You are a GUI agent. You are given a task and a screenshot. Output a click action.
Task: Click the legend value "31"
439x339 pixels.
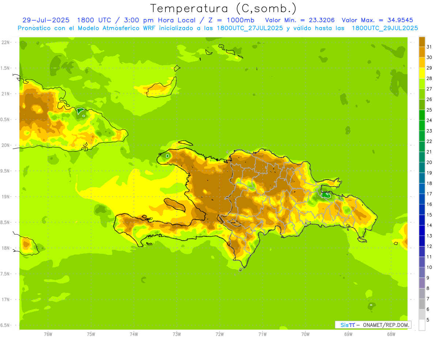click(x=429, y=47)
